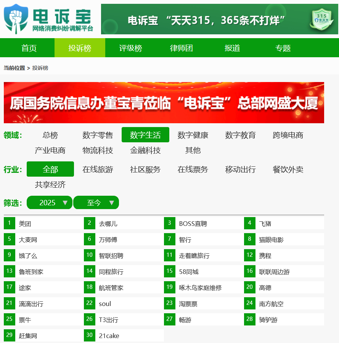Open rank 15 entry 58同城
Image resolution: width=339 pixels, height=343 pixels.
click(x=204, y=271)
